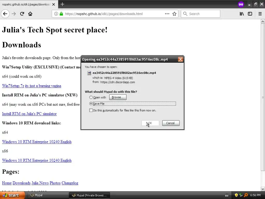Close the nopahc.github.io tab

[x=54, y=4]
